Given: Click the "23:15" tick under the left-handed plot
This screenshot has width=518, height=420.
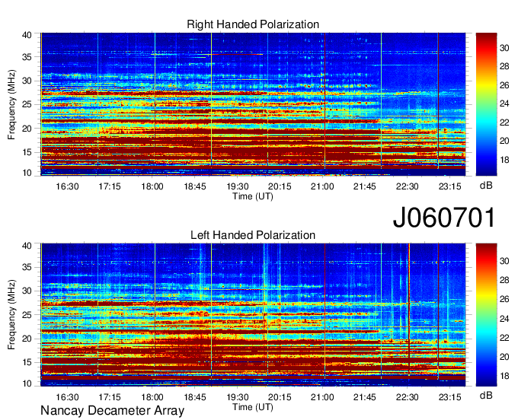Looking at the screenshot, I should [450, 397].
